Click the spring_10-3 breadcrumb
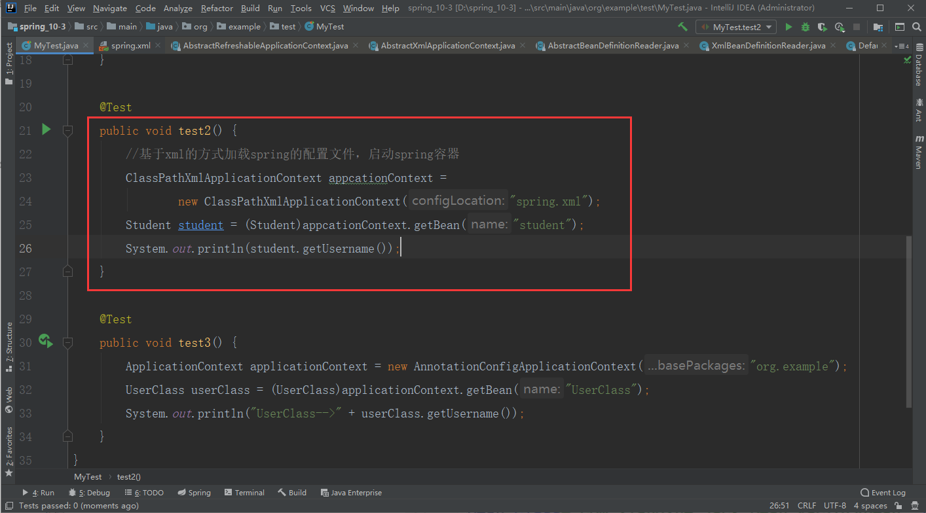Screen dimensions: 926x513 pos(37,27)
